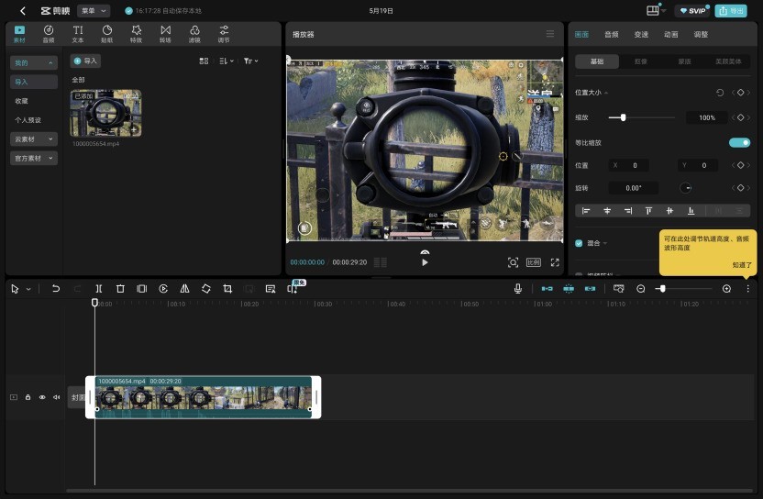Open the media filter dropdown
The image size is (763, 499).
[250, 61]
